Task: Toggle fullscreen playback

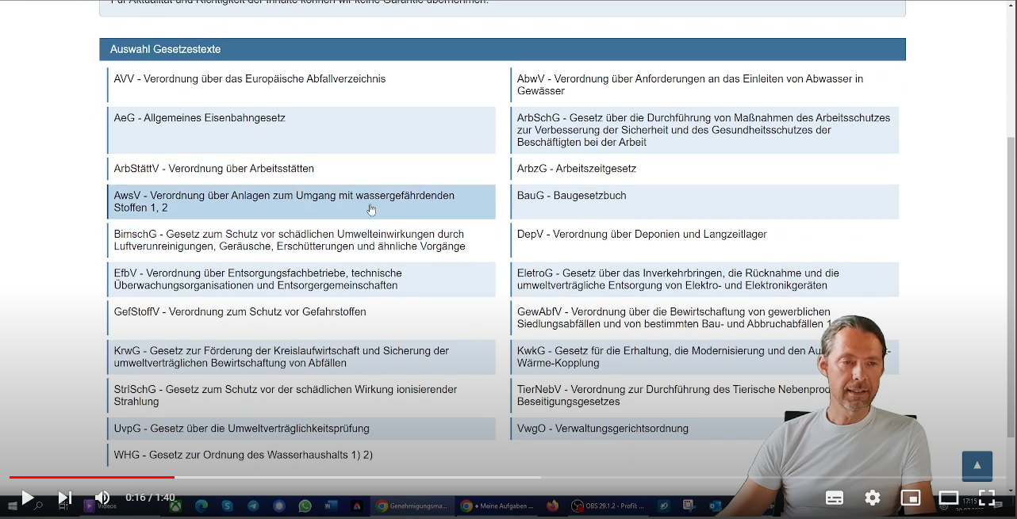Action: pos(986,498)
